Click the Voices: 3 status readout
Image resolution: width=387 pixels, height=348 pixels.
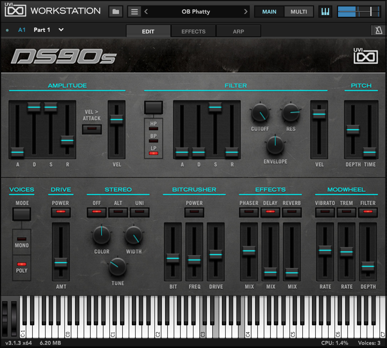(369, 343)
